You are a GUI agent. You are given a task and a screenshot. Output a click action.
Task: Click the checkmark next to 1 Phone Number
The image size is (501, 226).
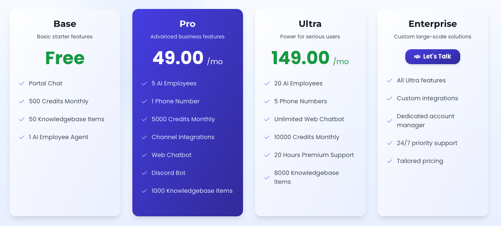(x=144, y=101)
